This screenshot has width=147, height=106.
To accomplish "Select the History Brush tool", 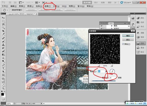I will tap(3, 48).
